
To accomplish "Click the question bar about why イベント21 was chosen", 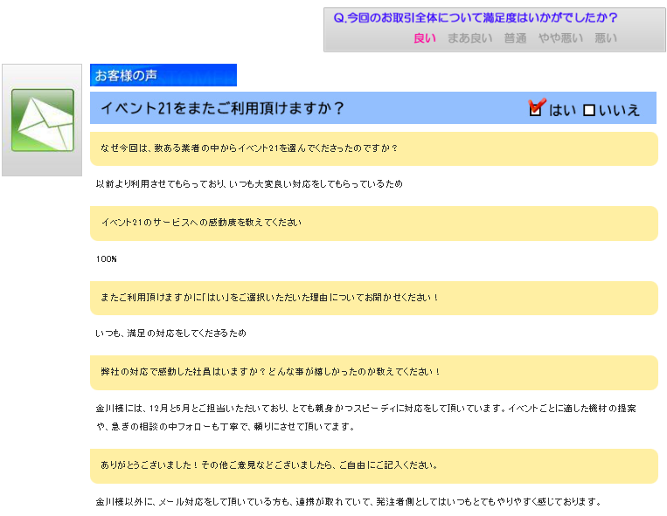I will tap(373, 148).
